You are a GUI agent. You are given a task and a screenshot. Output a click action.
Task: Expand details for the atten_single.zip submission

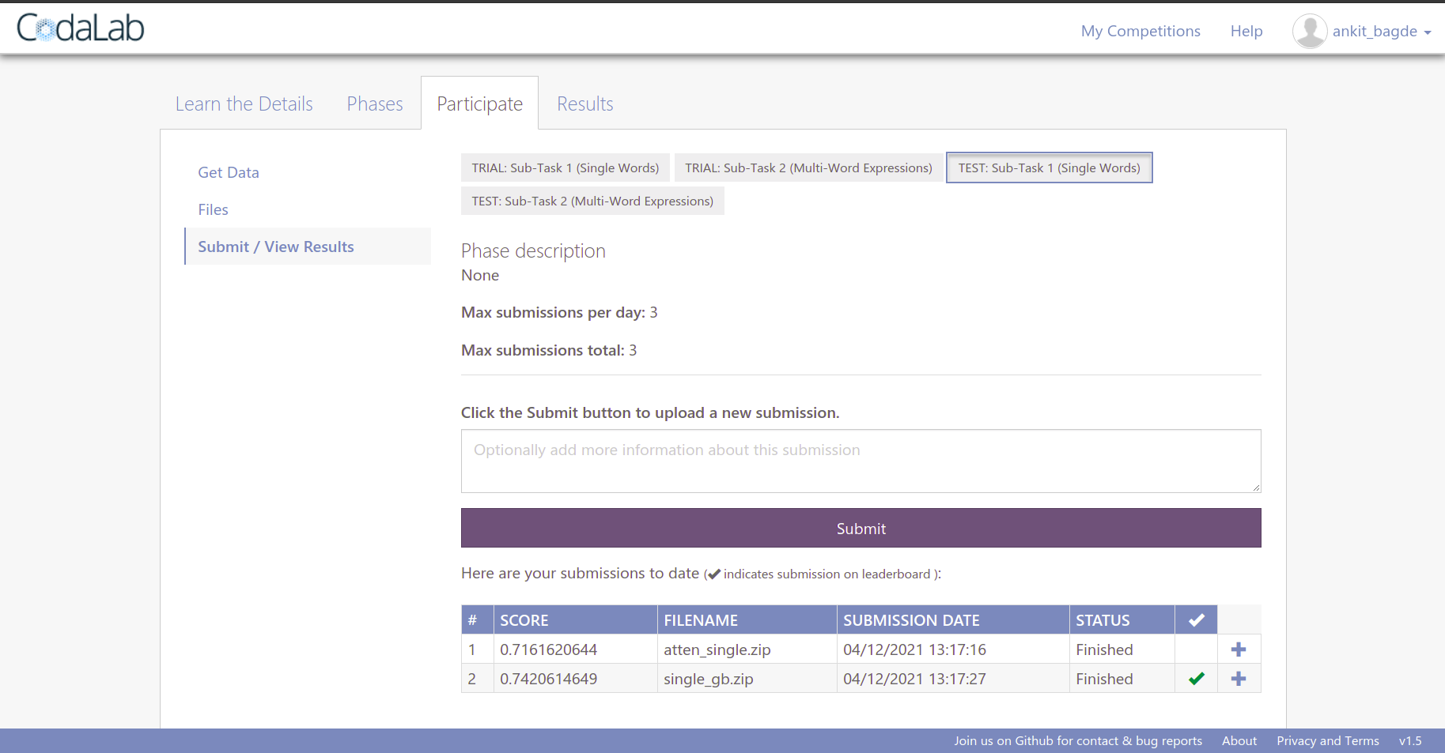coord(1239,649)
